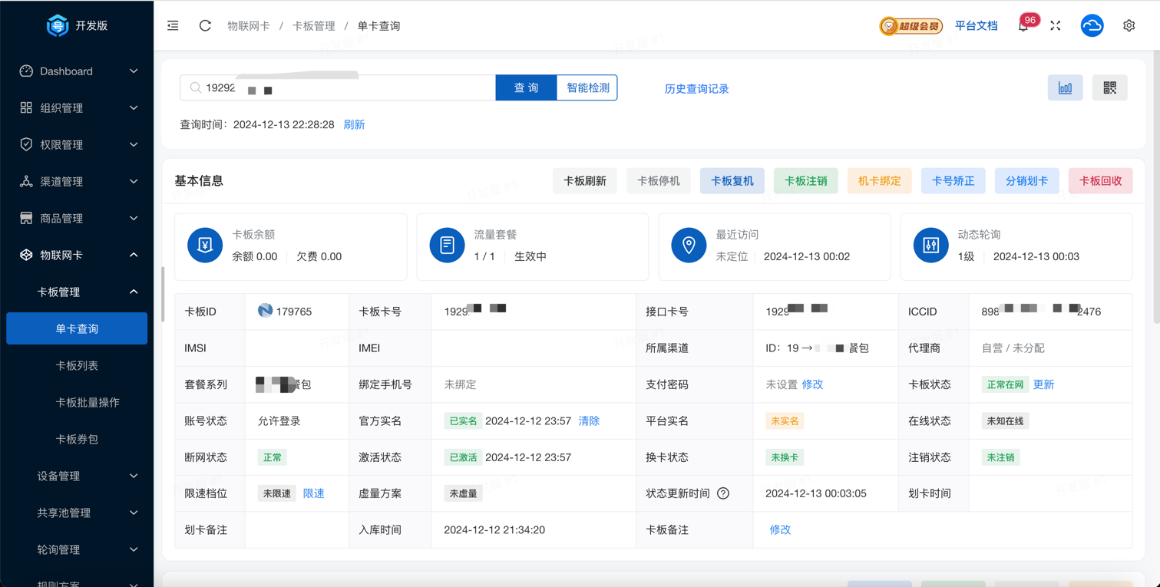Toggle fullscreen mode icon
Screen dimensions: 1160x587
pos(1056,26)
